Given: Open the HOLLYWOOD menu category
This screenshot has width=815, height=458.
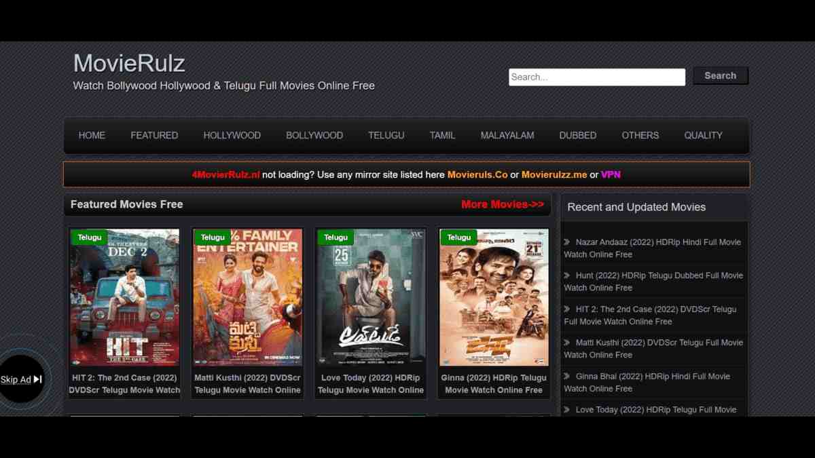Looking at the screenshot, I should tap(232, 136).
